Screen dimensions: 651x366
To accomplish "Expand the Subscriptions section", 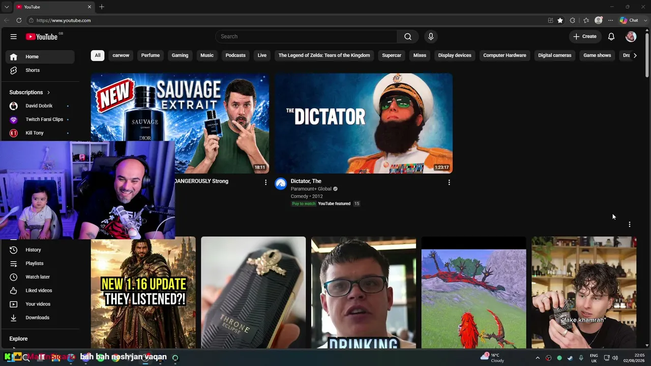I will 29,93.
